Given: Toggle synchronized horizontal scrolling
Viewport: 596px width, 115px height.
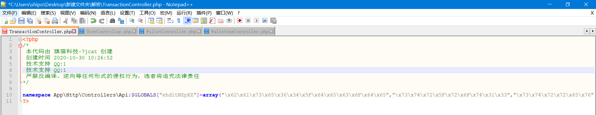Looking at the screenshot, I should click(160, 21).
